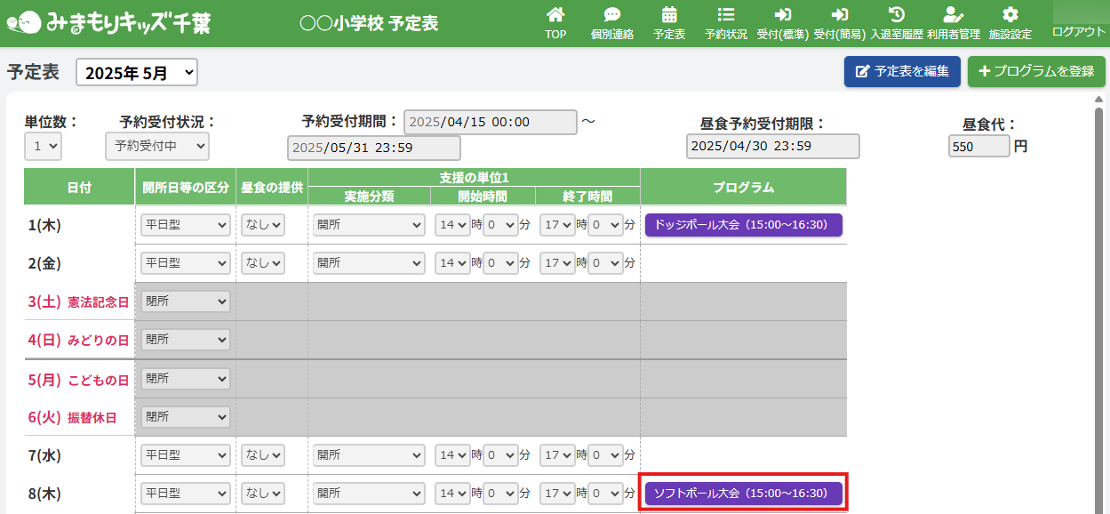Open 昼食の提供 dropdown for 2(金)
Viewport: 1110px width, 514px height.
pos(263,263)
